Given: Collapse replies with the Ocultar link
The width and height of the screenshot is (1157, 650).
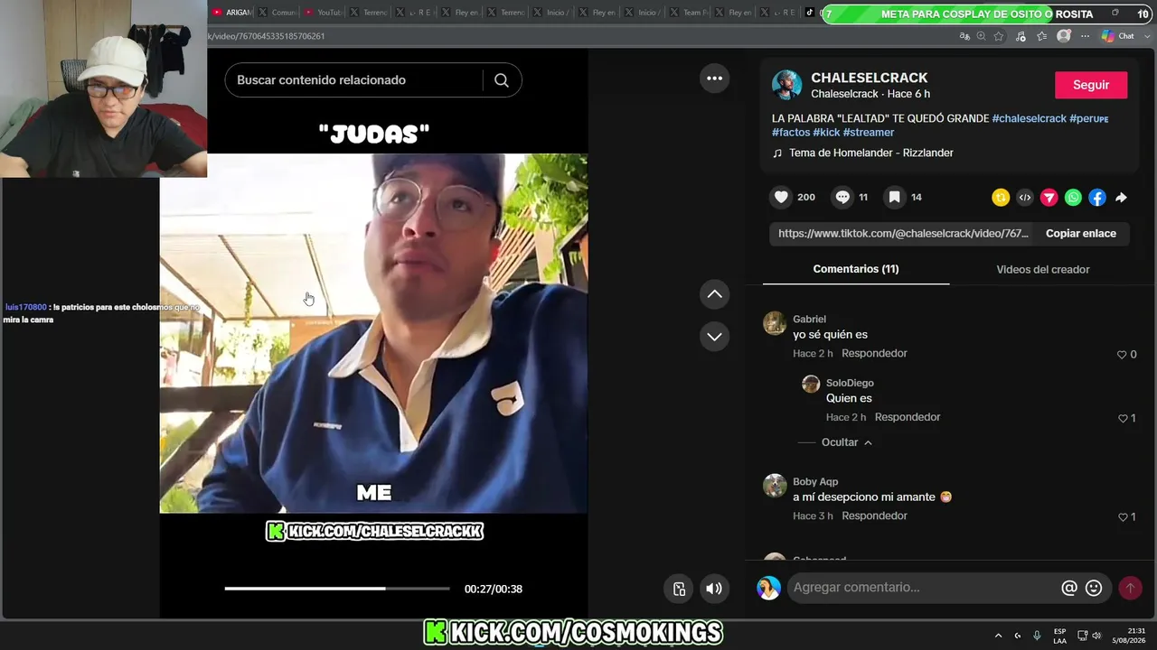Looking at the screenshot, I should pos(847,442).
